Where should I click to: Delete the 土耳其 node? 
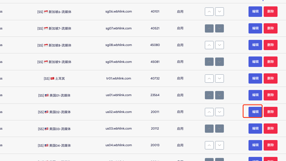pos(270,78)
